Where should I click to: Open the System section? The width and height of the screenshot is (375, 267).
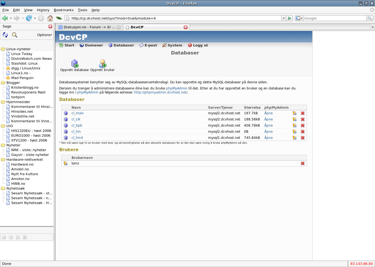172,45
